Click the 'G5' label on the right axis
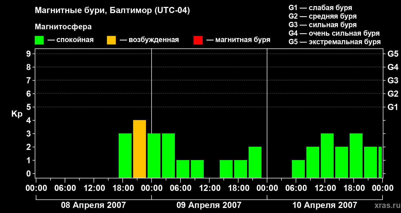 [x=393, y=54]
